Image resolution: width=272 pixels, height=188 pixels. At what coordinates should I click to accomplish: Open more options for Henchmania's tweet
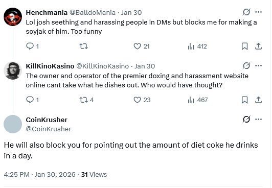tap(259, 12)
